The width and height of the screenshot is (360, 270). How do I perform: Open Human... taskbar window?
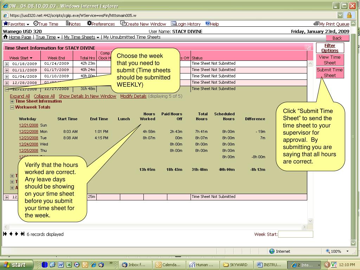tap(203, 265)
